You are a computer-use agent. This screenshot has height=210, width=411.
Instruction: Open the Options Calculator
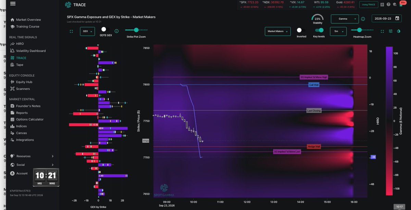pyautogui.click(x=30, y=120)
